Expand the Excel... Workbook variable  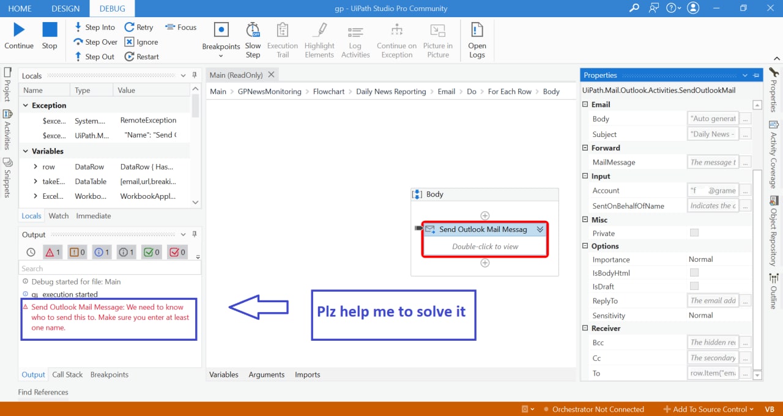click(x=36, y=196)
